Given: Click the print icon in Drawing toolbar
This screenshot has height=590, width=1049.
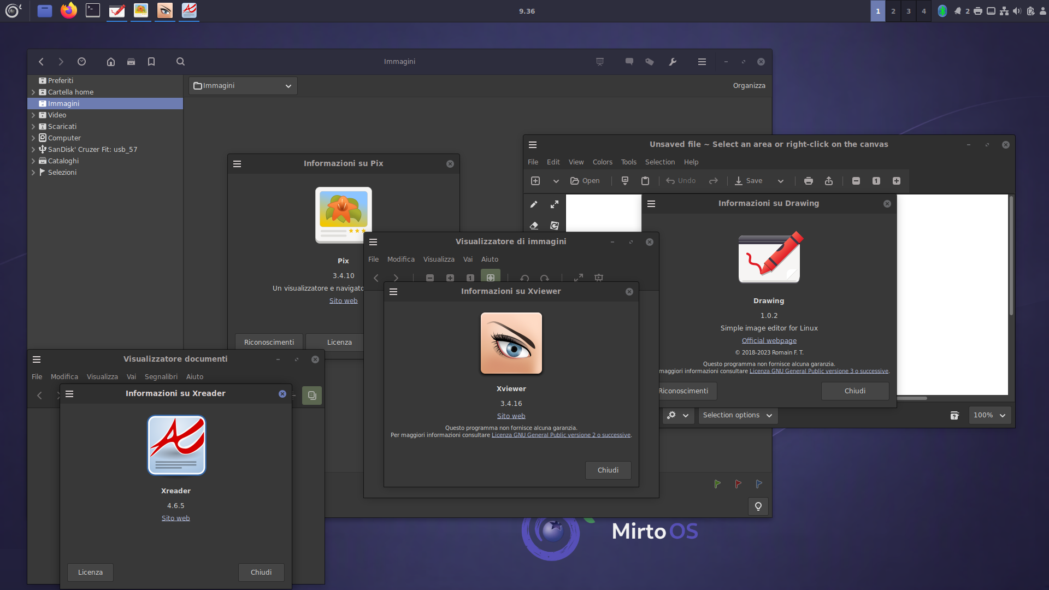Looking at the screenshot, I should (x=809, y=181).
